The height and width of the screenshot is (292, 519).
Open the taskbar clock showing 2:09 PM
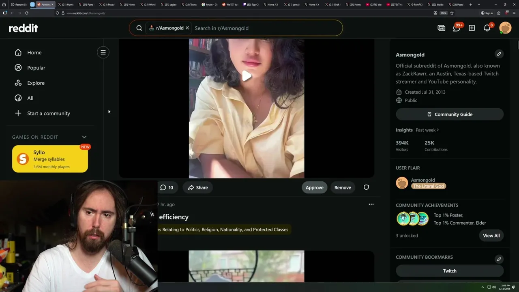(x=505, y=287)
